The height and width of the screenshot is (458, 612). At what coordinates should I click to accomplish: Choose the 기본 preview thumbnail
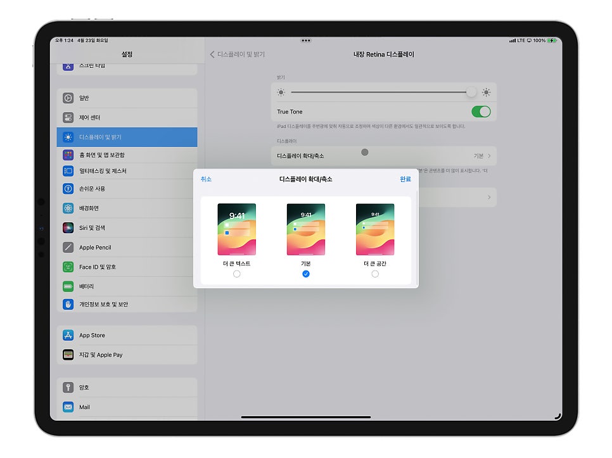(305, 229)
